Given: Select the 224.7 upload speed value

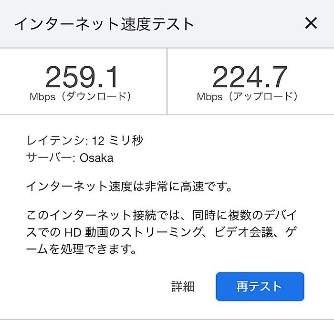Looking at the screenshot, I should coord(250,76).
